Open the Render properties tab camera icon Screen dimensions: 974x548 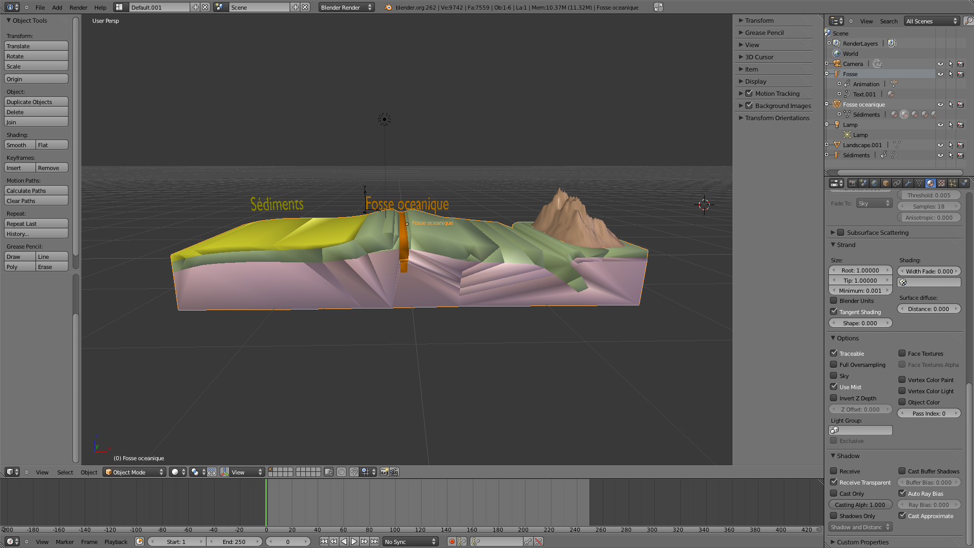click(852, 183)
